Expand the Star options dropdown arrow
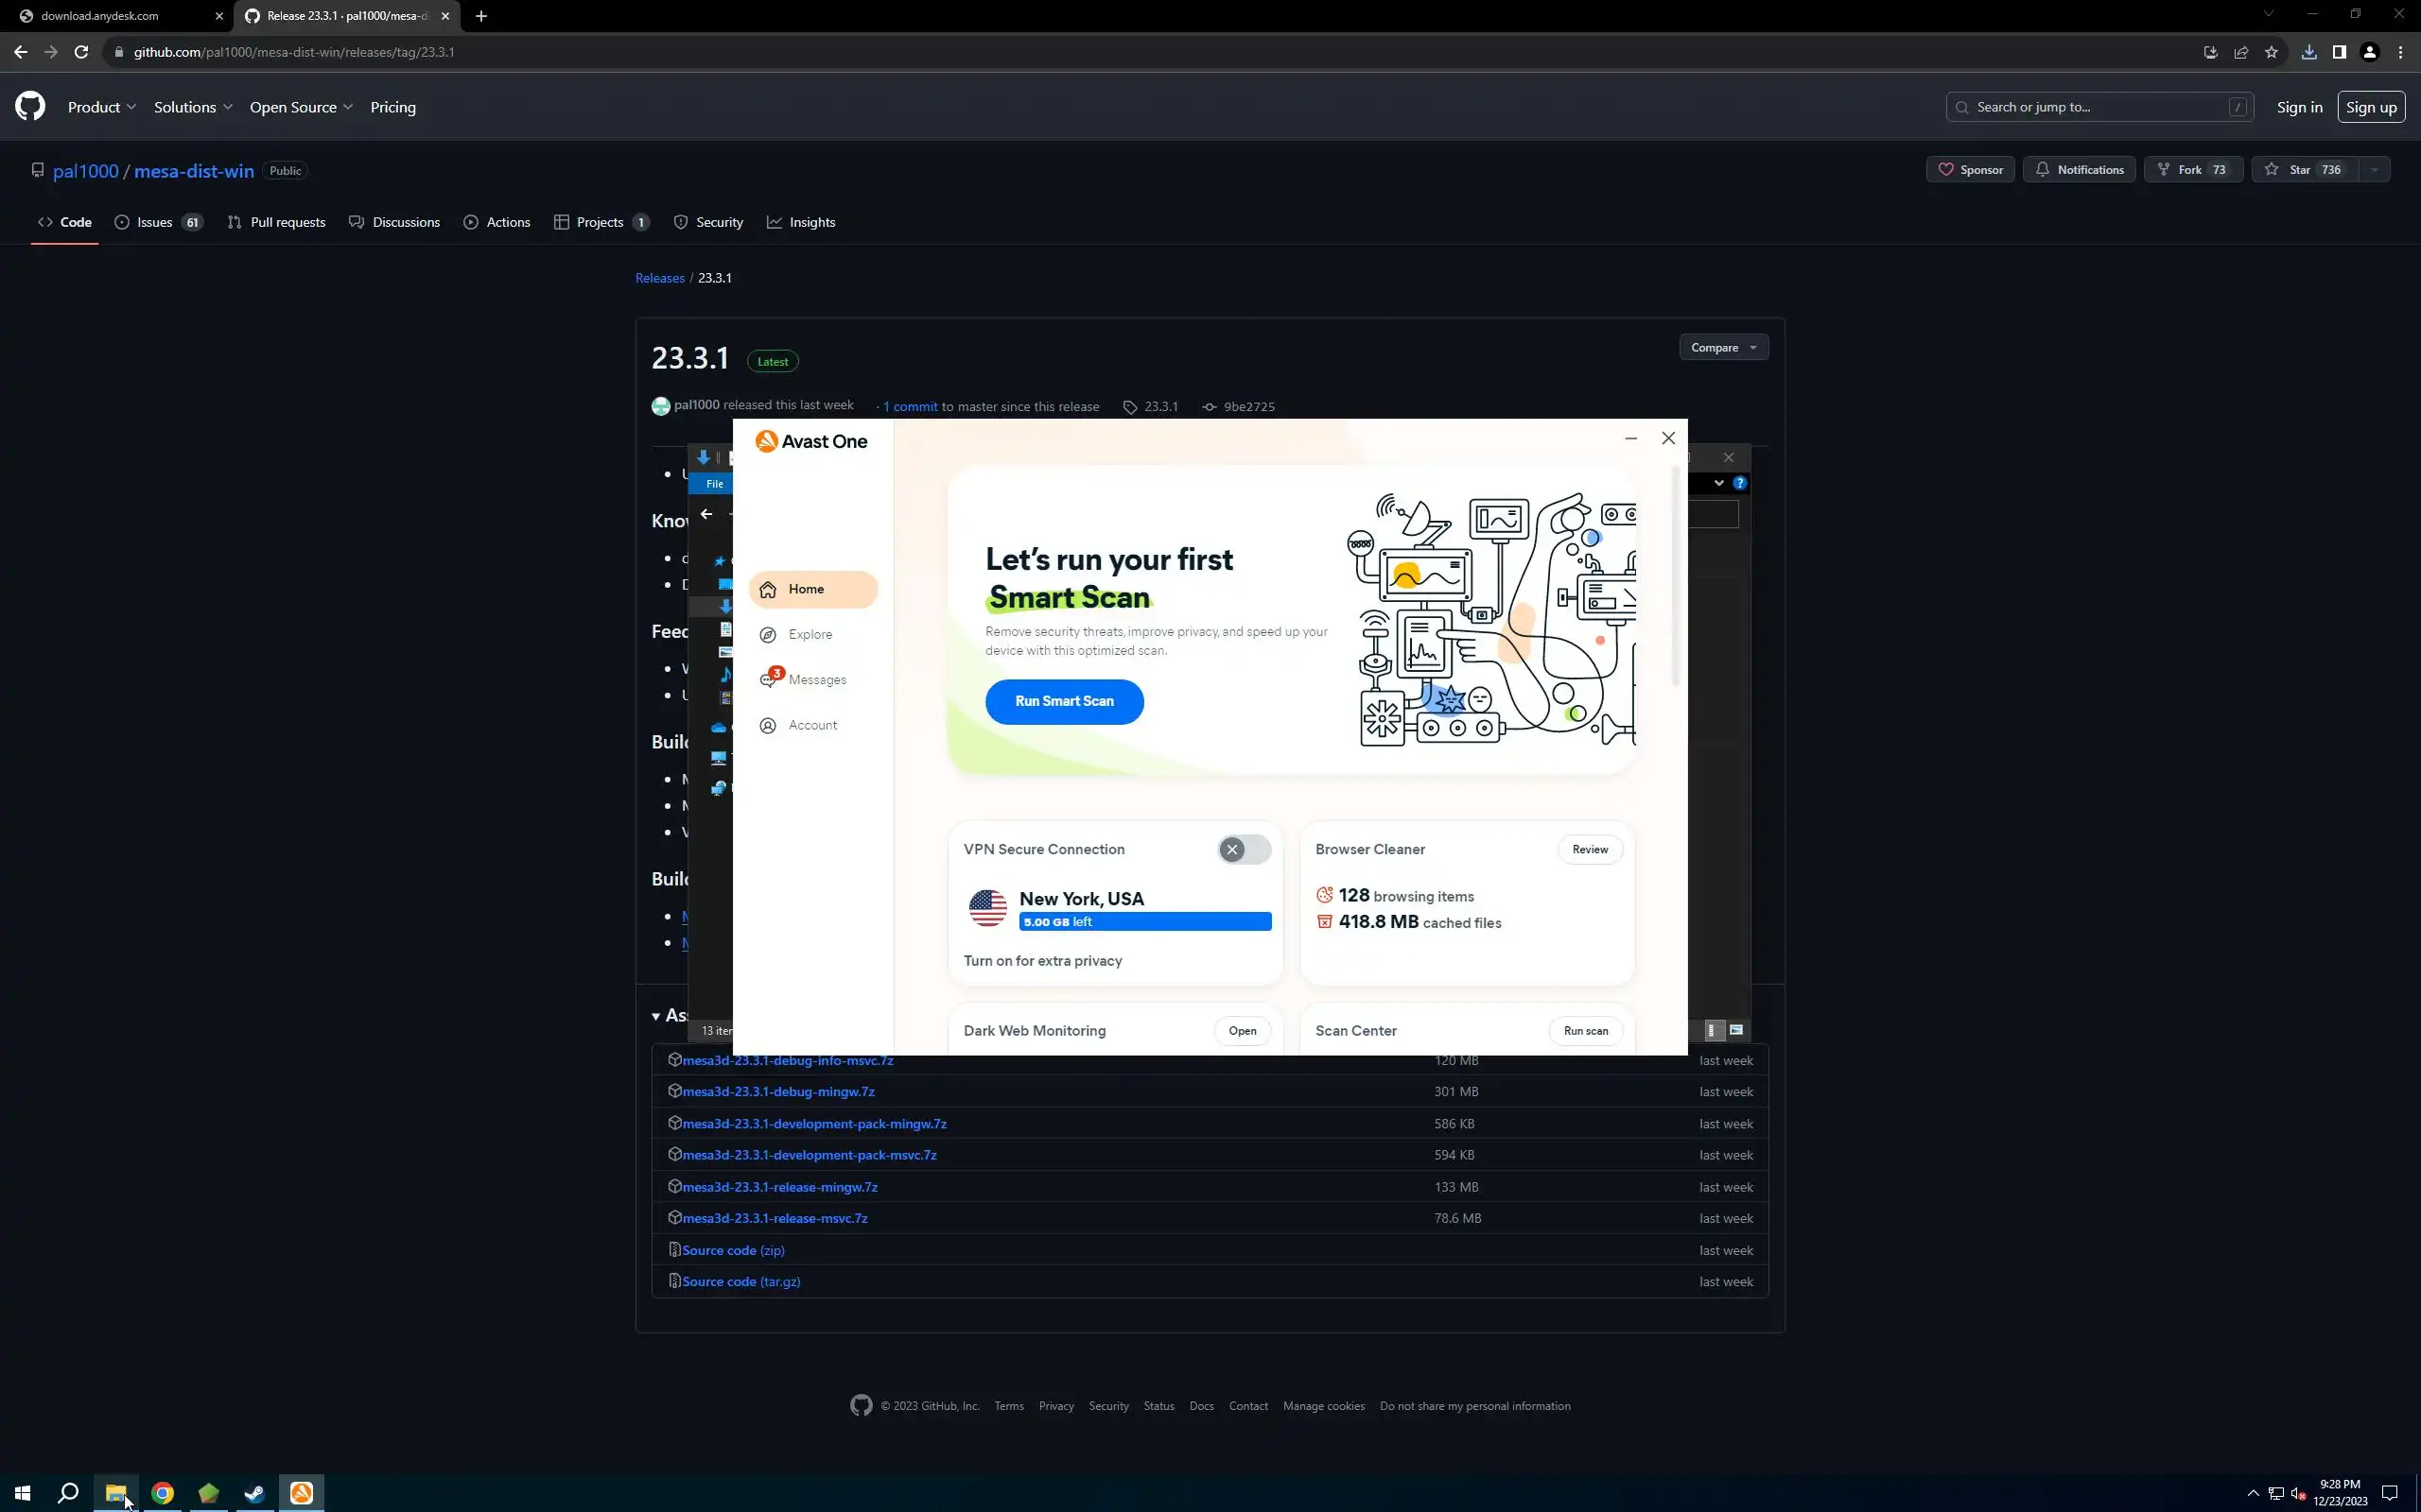The width and height of the screenshot is (2421, 1512). coord(2374,170)
